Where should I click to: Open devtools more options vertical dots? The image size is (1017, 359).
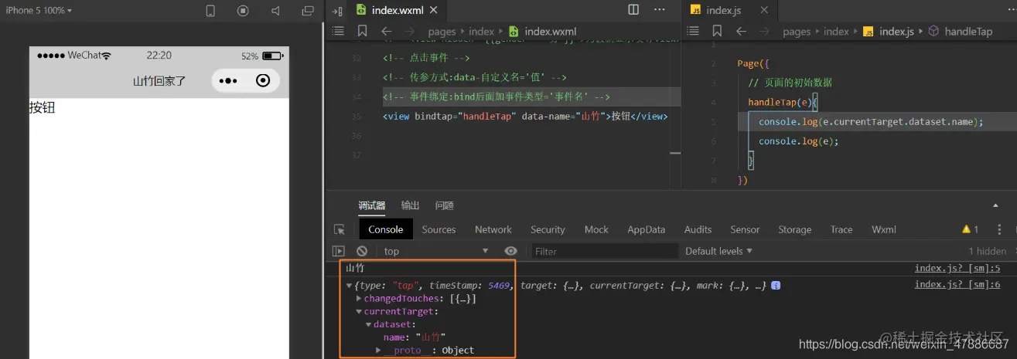point(999,229)
